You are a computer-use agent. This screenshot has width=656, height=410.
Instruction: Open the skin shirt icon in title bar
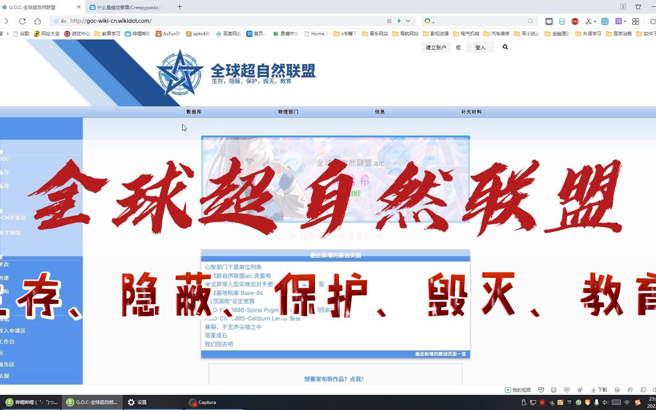coord(638,7)
